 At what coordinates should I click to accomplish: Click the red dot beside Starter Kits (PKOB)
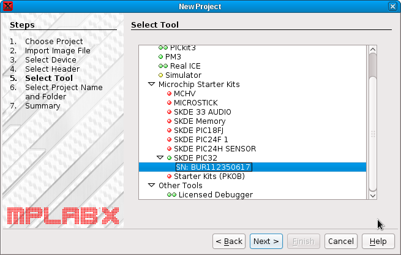point(169,177)
